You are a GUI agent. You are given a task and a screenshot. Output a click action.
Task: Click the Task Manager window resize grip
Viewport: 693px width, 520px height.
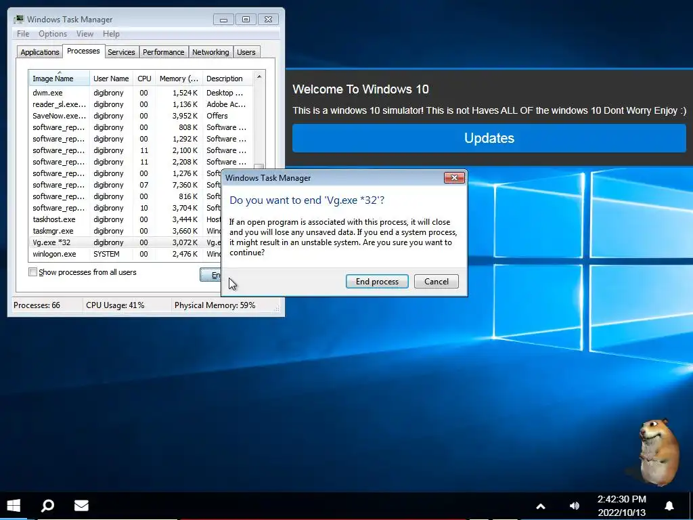point(277,308)
